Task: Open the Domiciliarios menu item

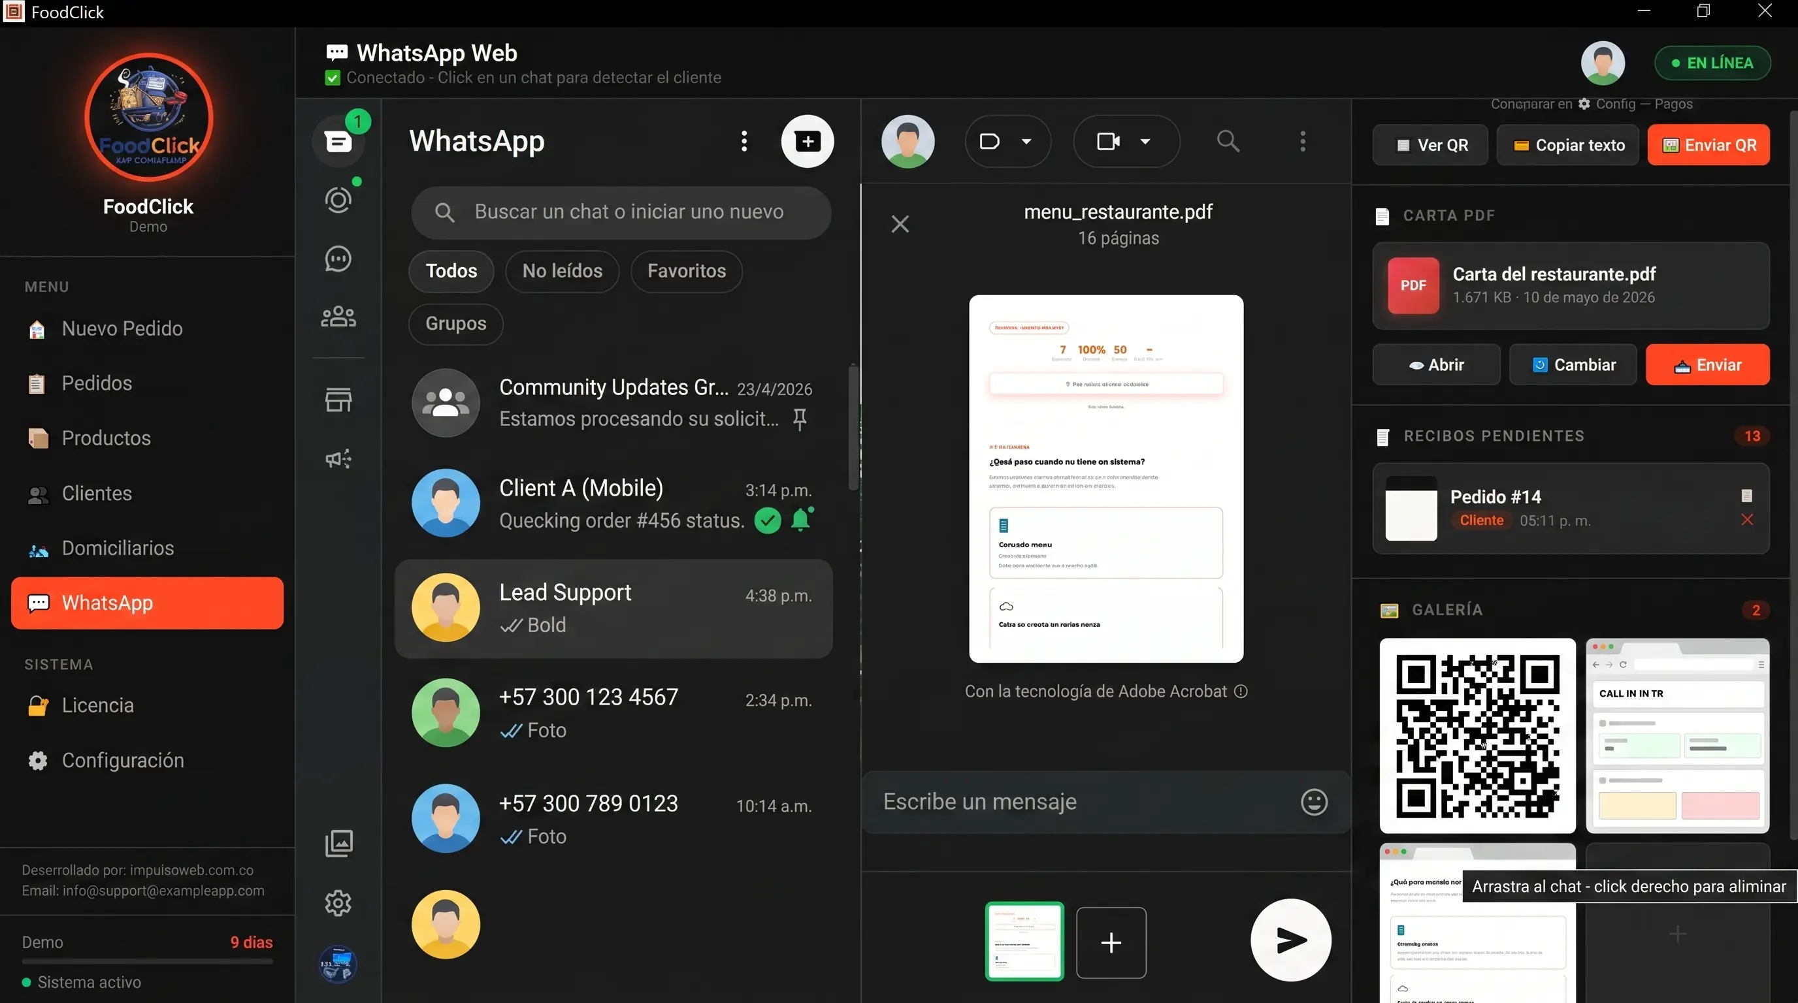Action: pos(147,549)
